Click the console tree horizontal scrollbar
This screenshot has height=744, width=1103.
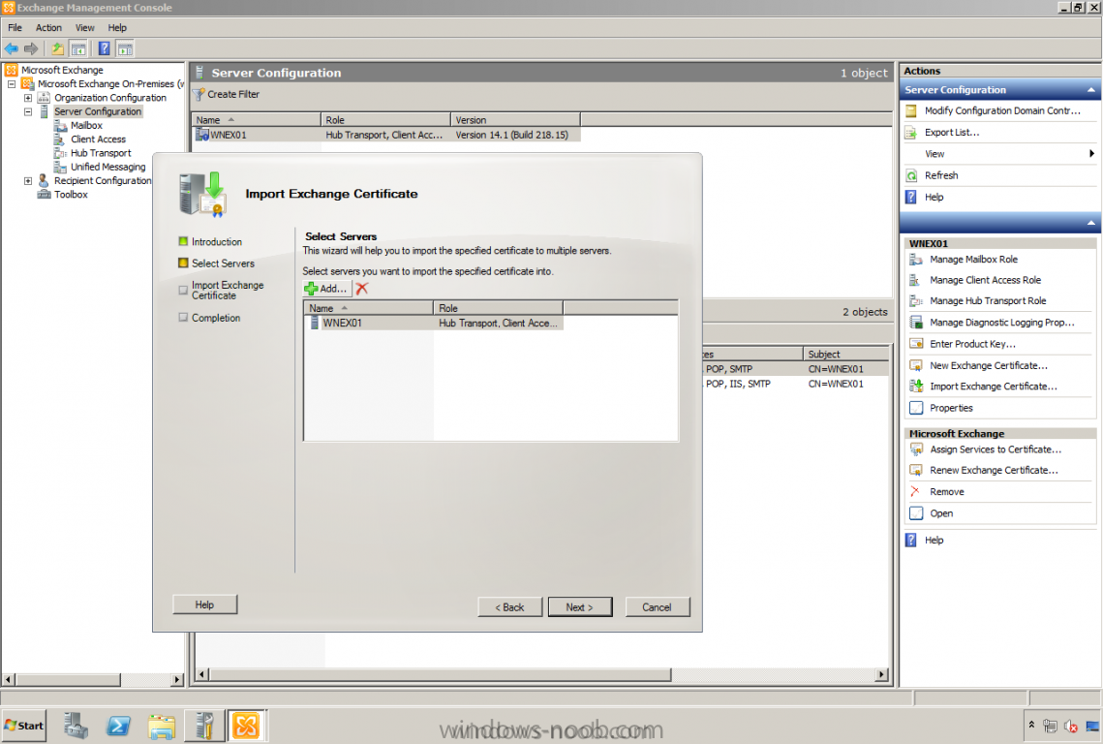94,679
